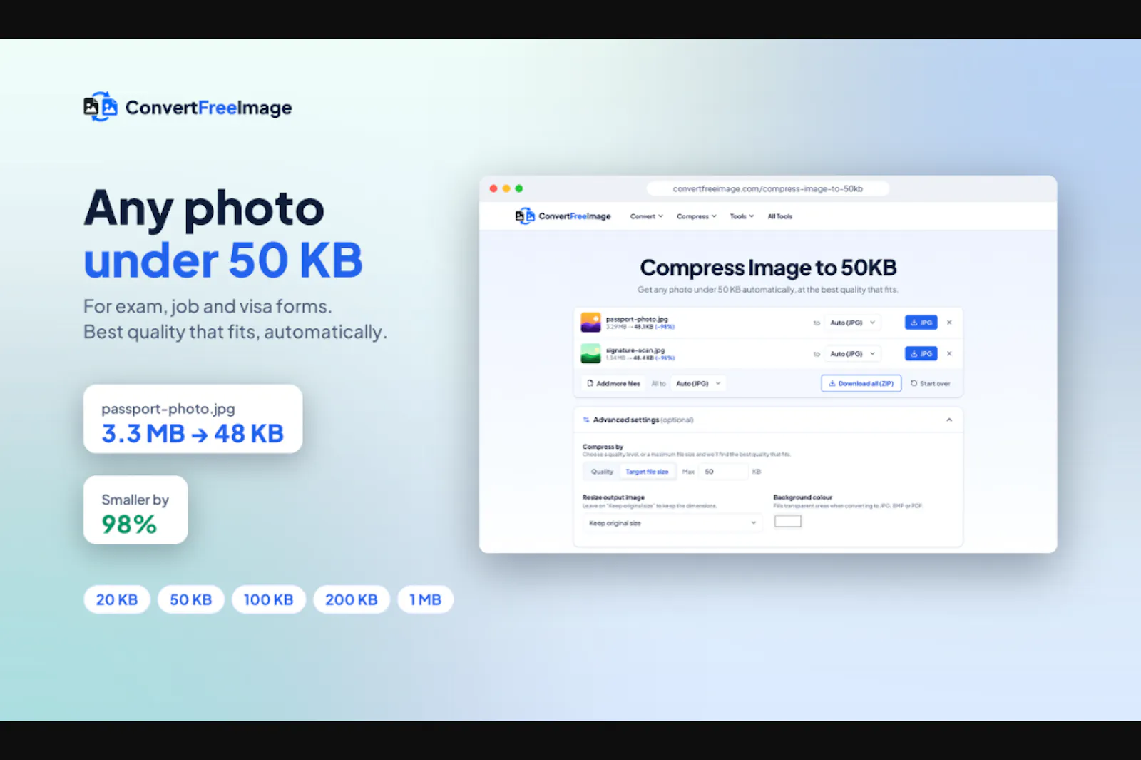
Task: Open the Convert menu
Action: [x=646, y=216]
